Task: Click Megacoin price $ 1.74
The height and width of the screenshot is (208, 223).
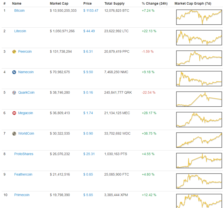Action: point(88,113)
